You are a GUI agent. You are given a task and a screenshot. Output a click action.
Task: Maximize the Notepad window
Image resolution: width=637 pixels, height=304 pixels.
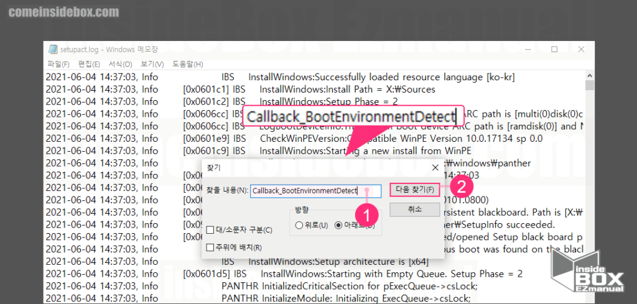click(554, 49)
